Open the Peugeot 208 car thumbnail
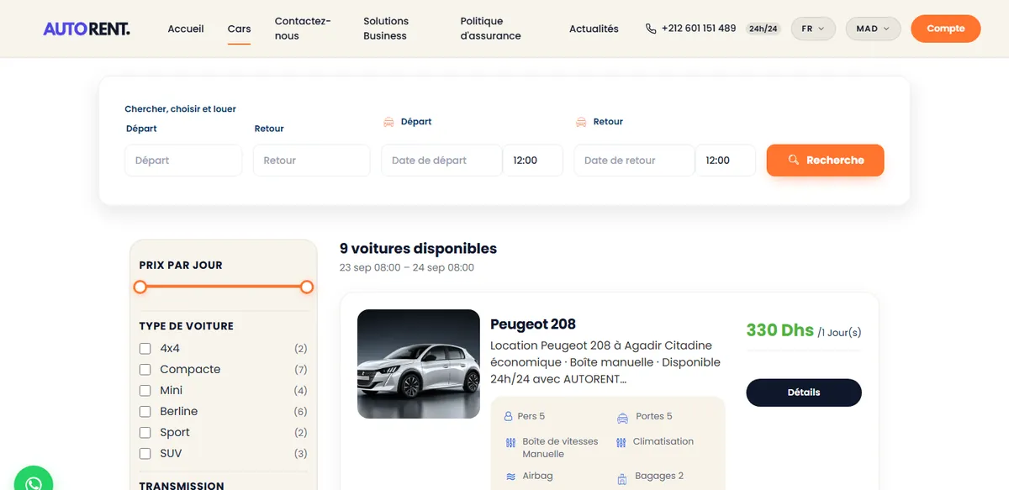 tap(419, 364)
